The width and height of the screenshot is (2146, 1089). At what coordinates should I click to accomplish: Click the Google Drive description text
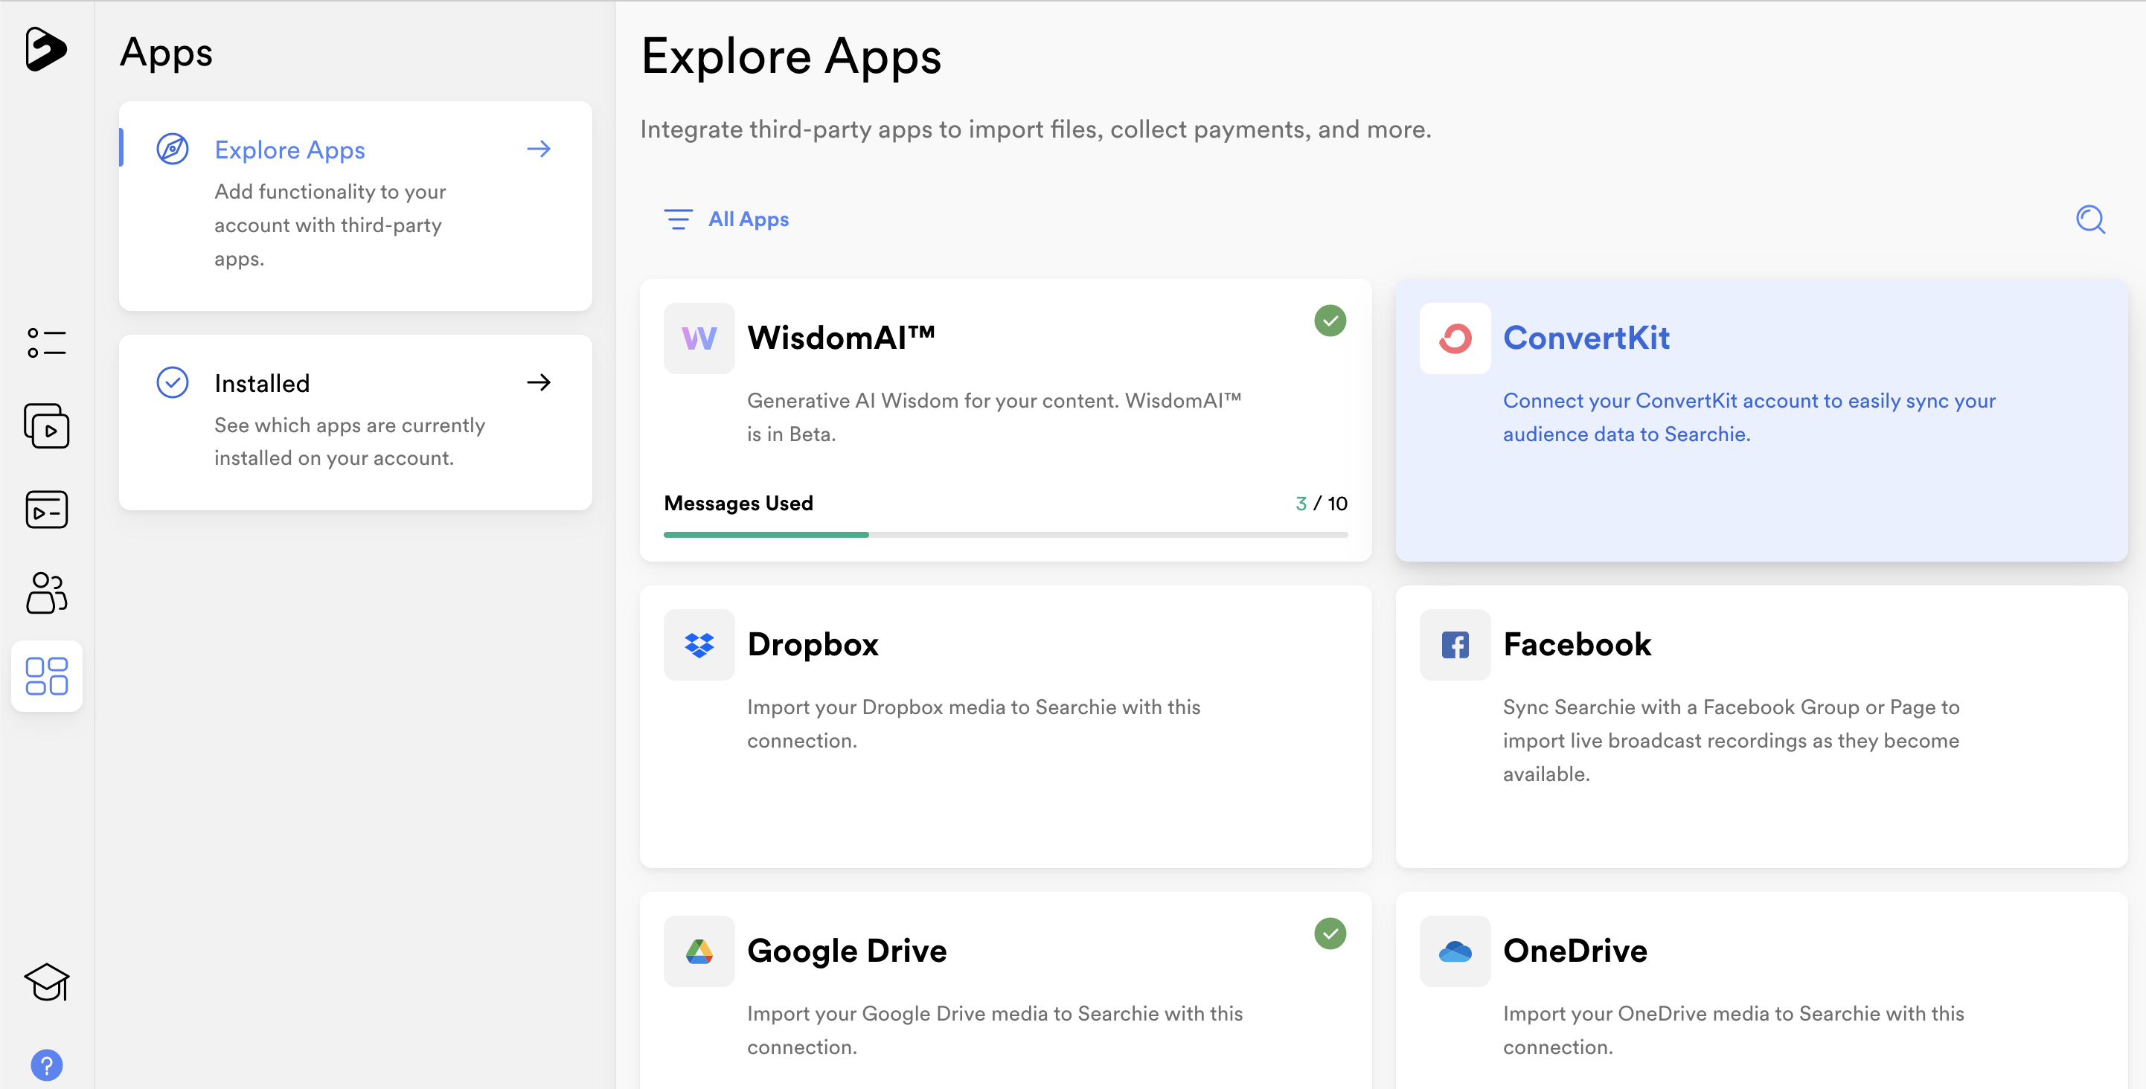click(x=995, y=1030)
